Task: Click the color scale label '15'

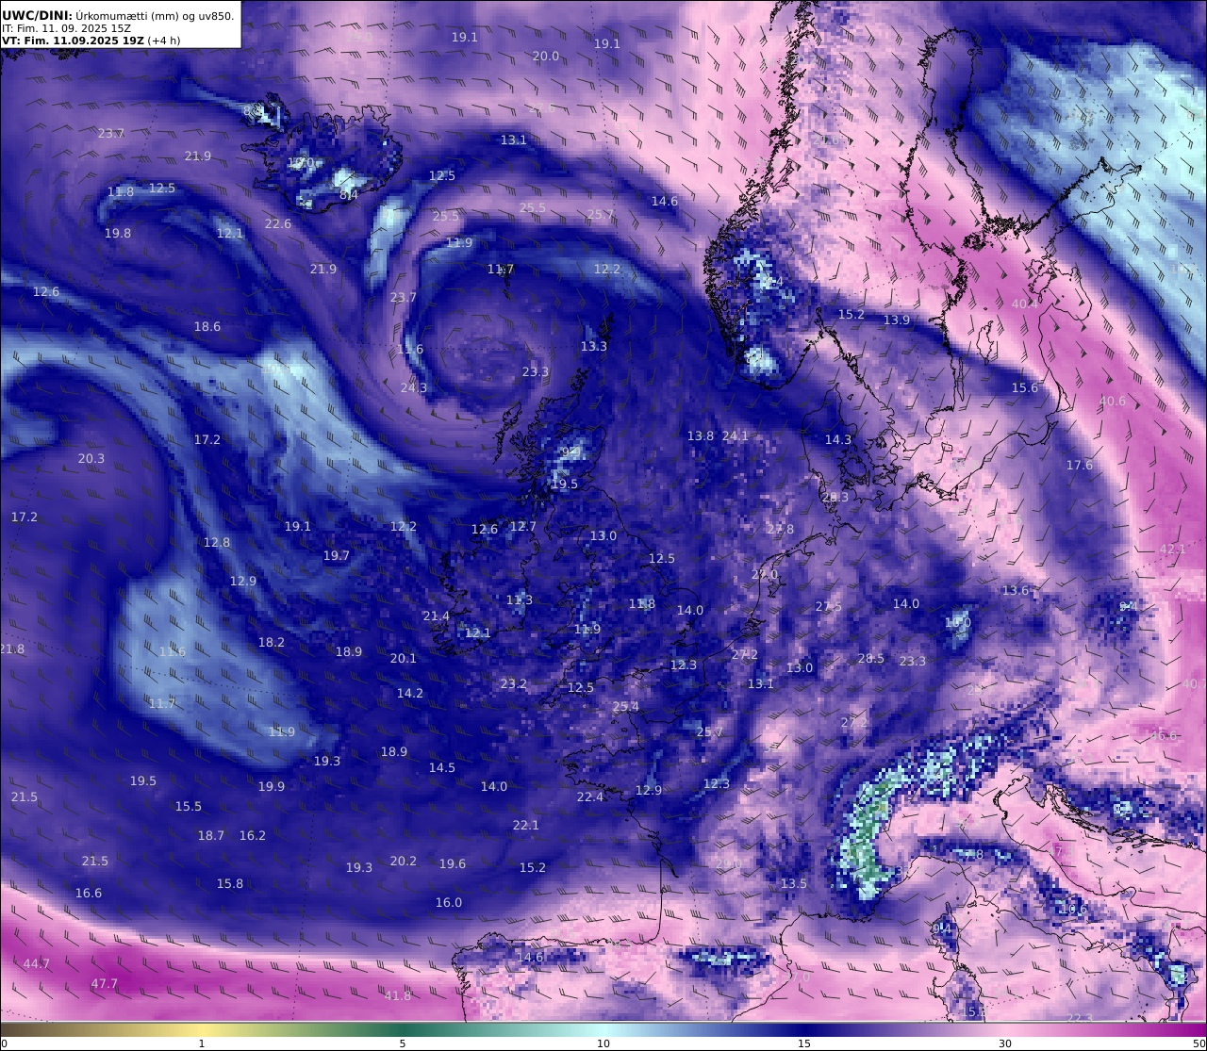Action: (804, 1043)
